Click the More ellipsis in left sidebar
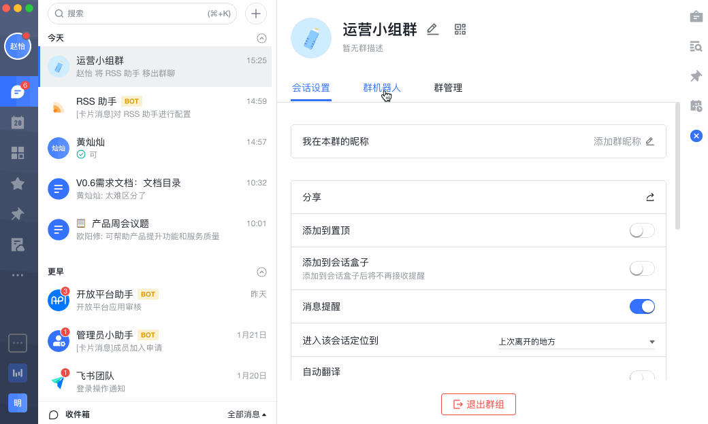 point(18,275)
